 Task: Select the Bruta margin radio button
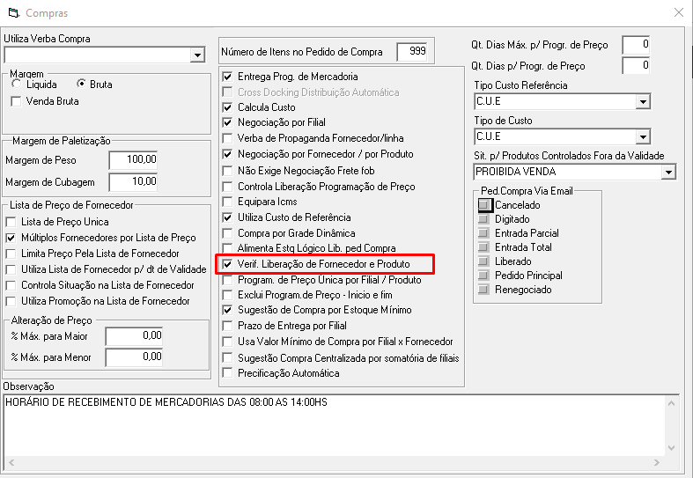[81, 84]
